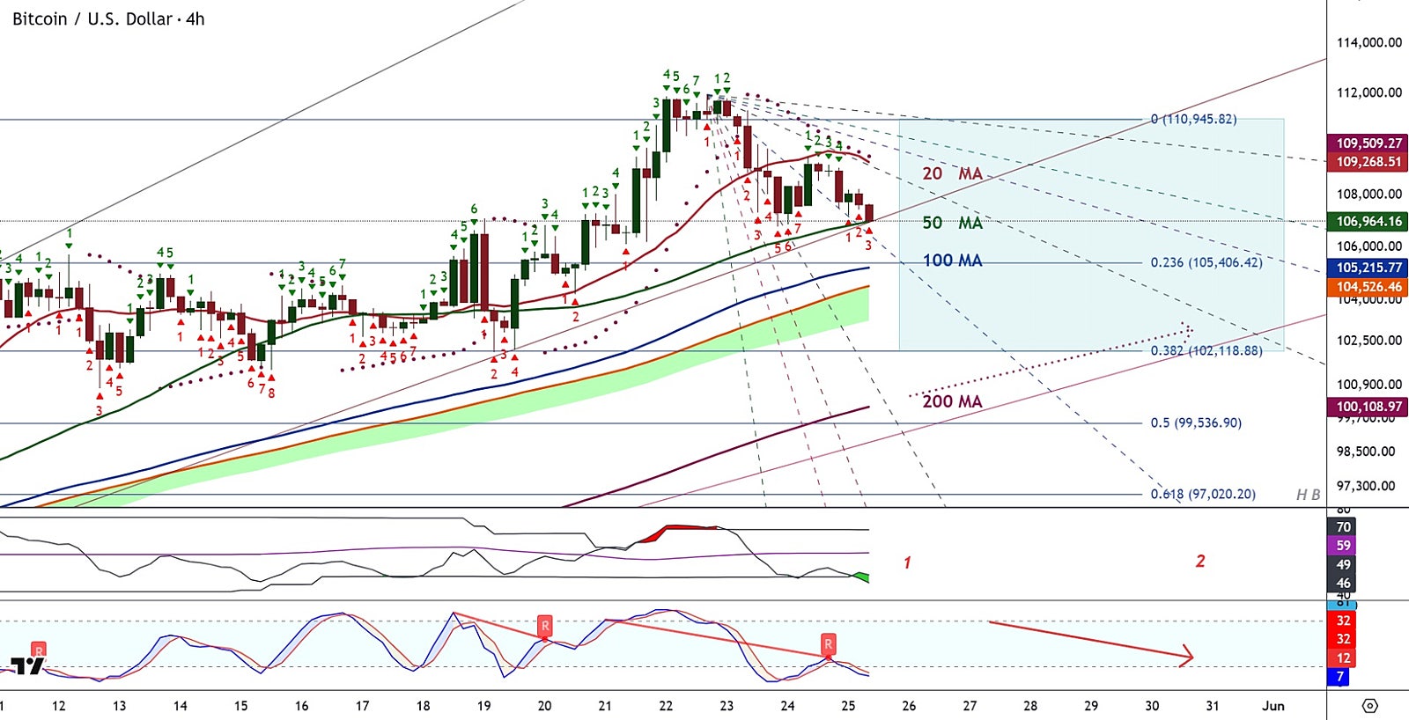Select the red R marker above date 20
This screenshot has height=720, width=1409.
545,627
